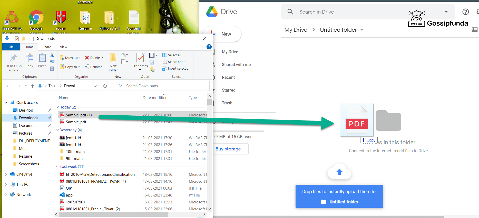Viewport: 479px width, 218px height.
Task: Open Drive search options dropdown arrow
Action: (x=446, y=12)
